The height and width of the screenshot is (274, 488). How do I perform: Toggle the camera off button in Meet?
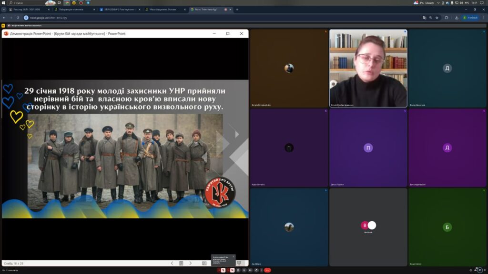[233, 270]
